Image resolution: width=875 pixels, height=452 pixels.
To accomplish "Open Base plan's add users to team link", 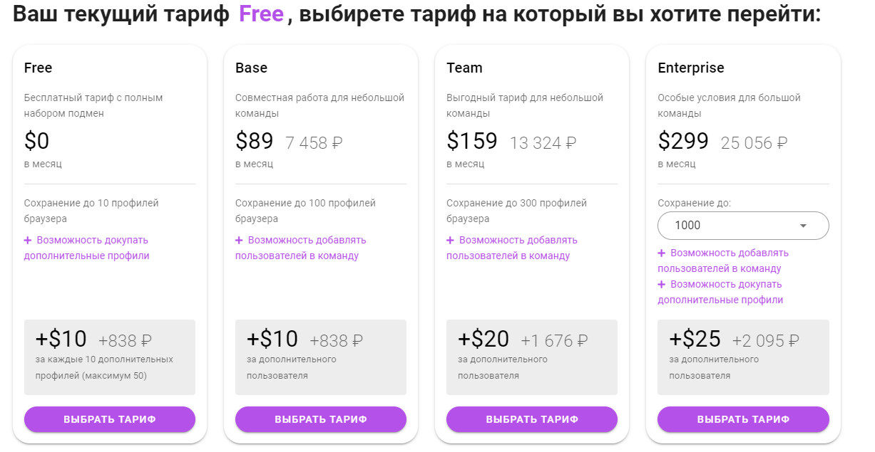I will pos(303,248).
